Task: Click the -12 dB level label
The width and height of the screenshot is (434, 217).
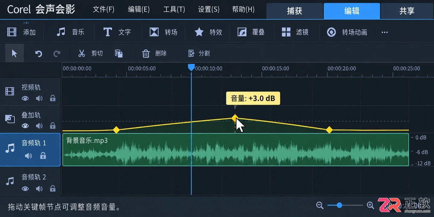Action: click(x=423, y=163)
